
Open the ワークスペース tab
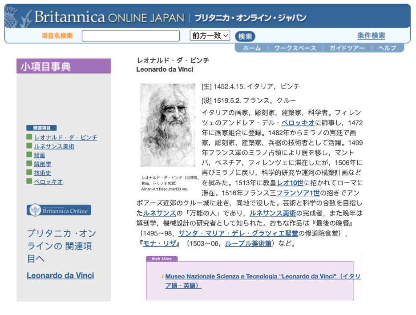pos(295,48)
